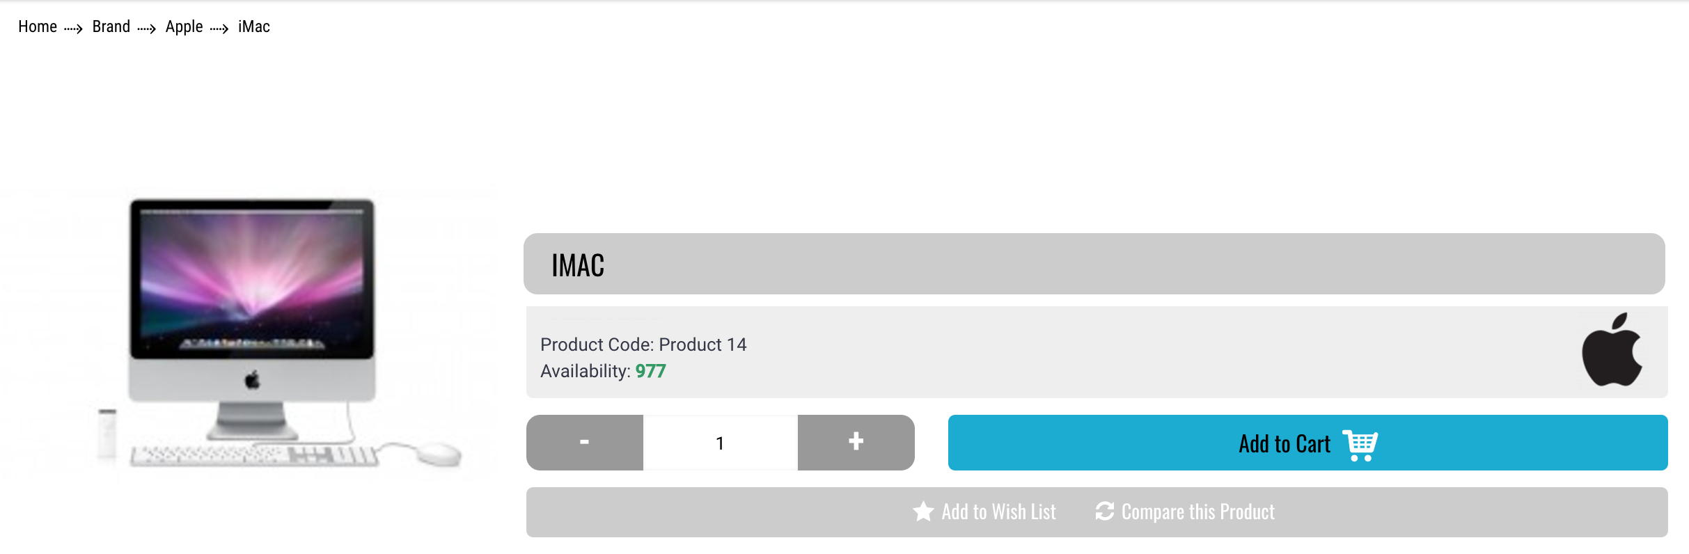Image resolution: width=1689 pixels, height=554 pixels.
Task: Click the arrow before iMac breadcrumb
Action: 219,29
